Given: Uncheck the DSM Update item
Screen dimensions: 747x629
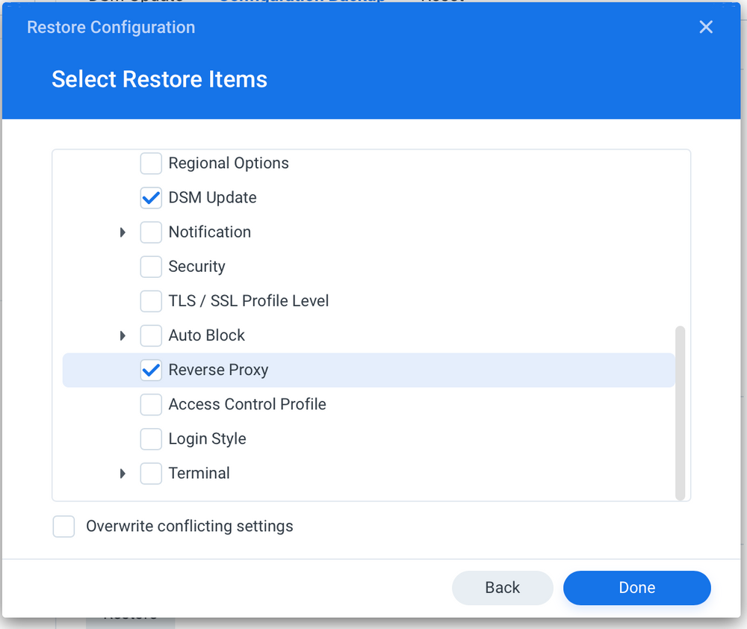Looking at the screenshot, I should [151, 197].
